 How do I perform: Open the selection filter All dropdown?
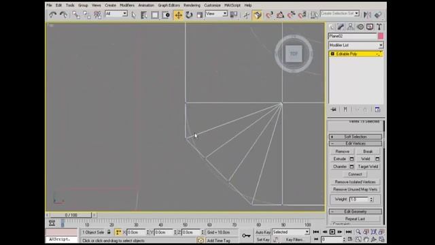pyautogui.click(x=116, y=14)
